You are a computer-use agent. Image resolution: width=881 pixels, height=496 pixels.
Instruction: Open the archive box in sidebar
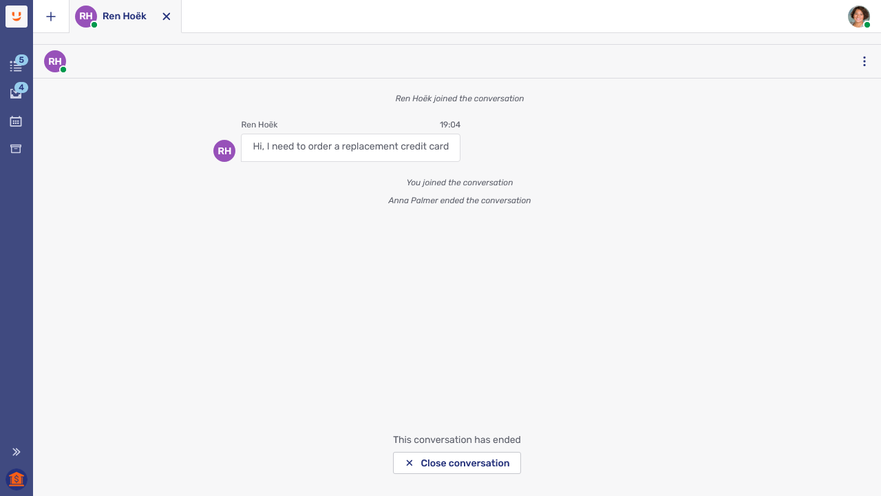click(16, 149)
